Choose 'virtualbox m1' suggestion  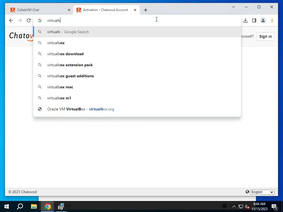point(137,98)
